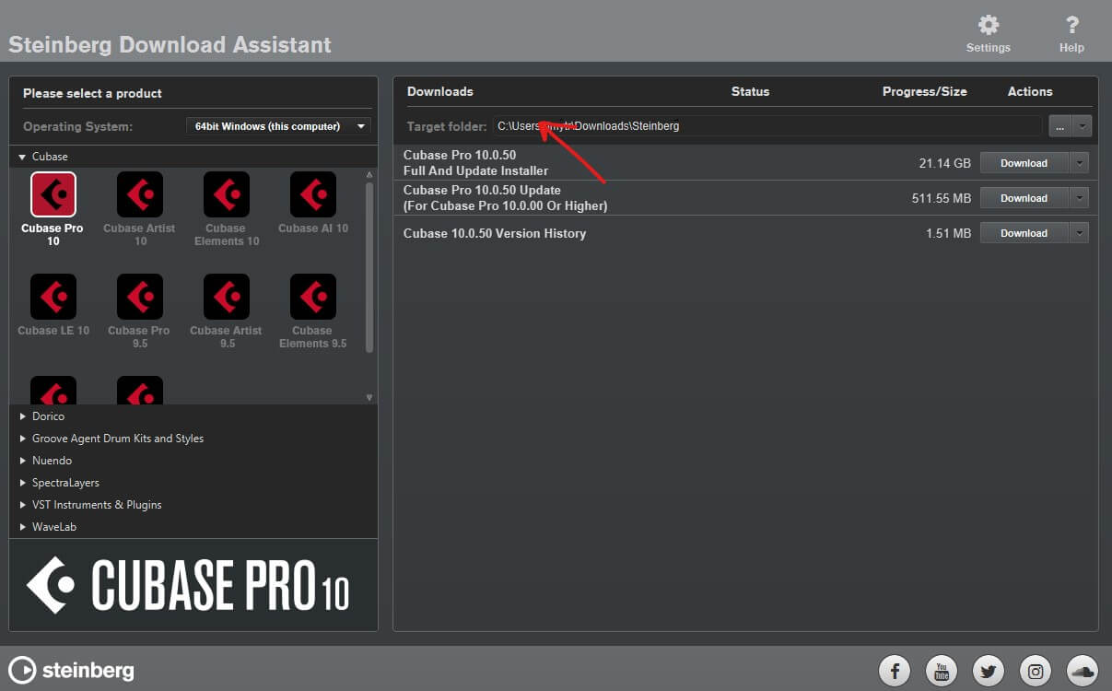Open Help with the question mark icon
This screenshot has height=691, width=1112.
click(1071, 25)
